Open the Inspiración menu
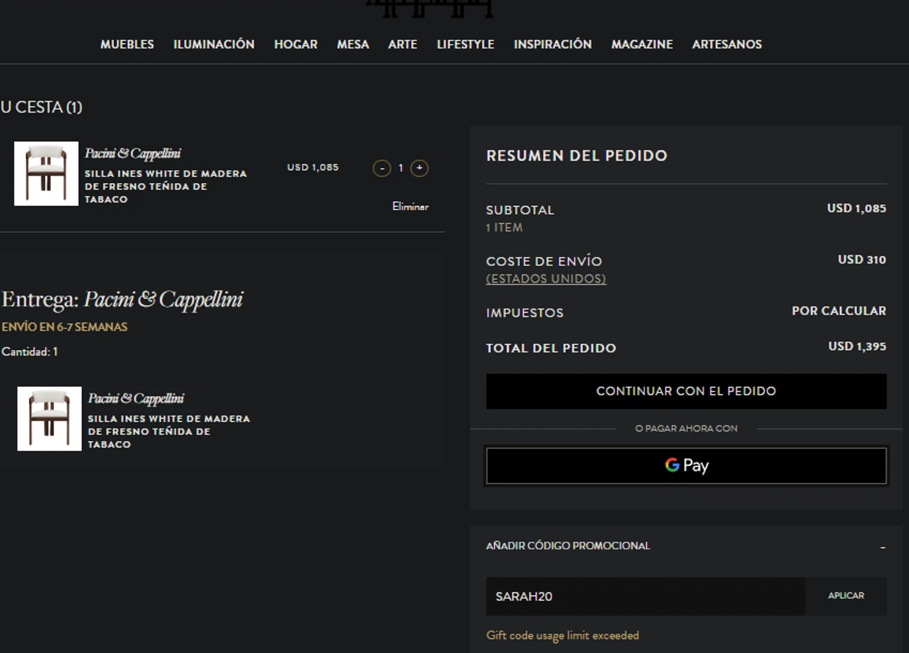Screen dimensions: 909x653 pos(553,44)
